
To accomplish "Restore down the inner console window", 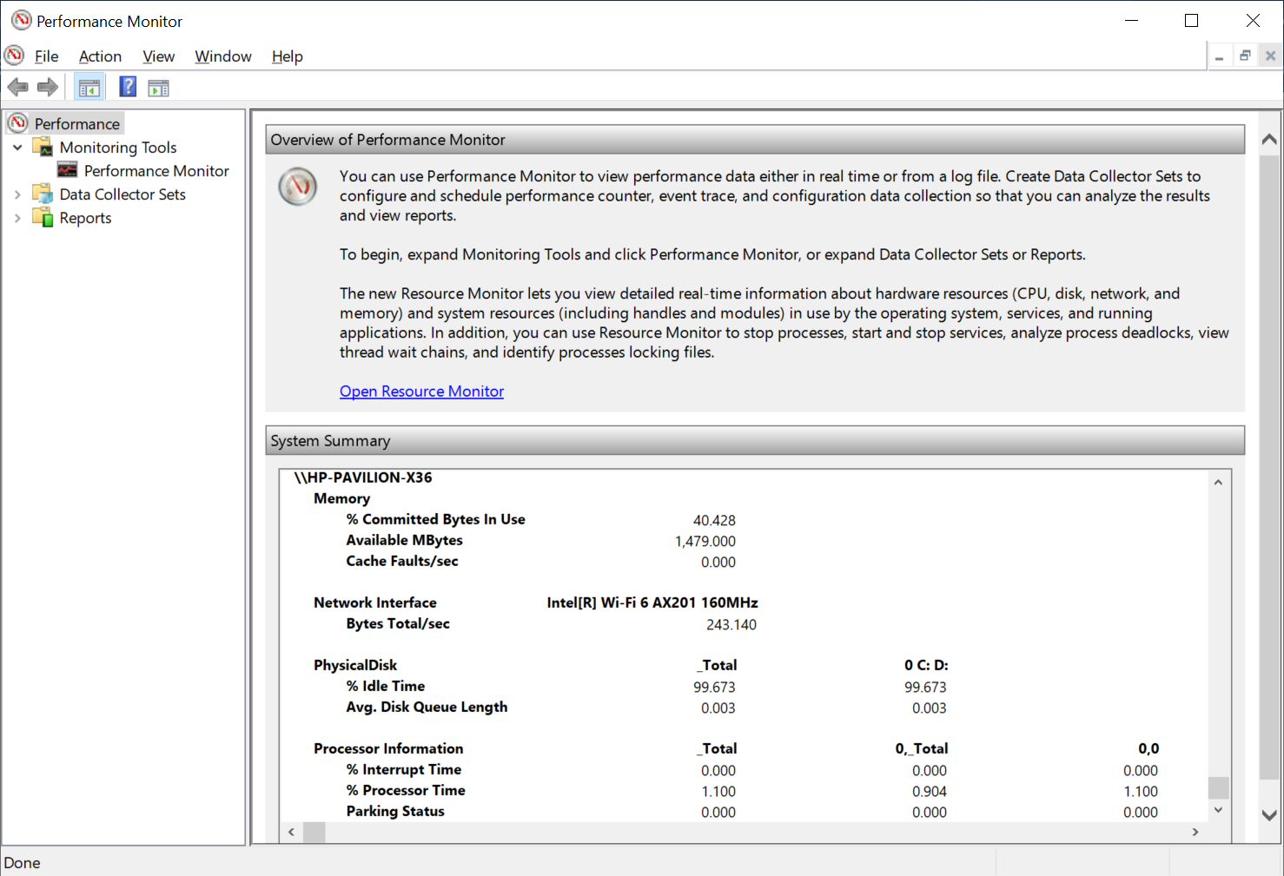I will pos(1245,56).
